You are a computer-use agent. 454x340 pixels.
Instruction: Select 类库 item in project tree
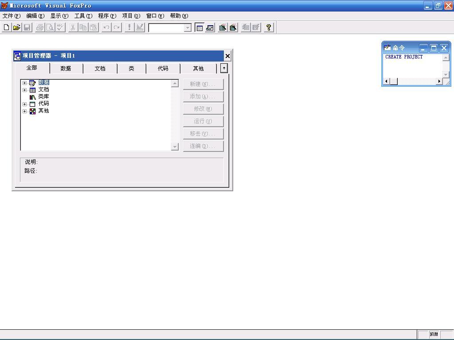pyautogui.click(x=44, y=97)
